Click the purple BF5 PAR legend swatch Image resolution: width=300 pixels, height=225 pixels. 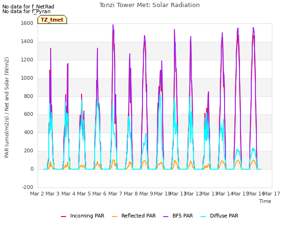[165, 217]
